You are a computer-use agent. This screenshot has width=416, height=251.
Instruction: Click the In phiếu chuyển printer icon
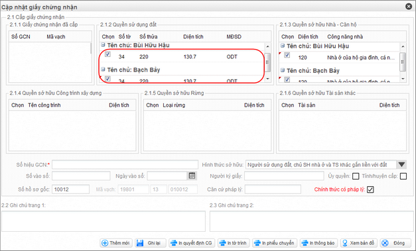tap(257, 243)
